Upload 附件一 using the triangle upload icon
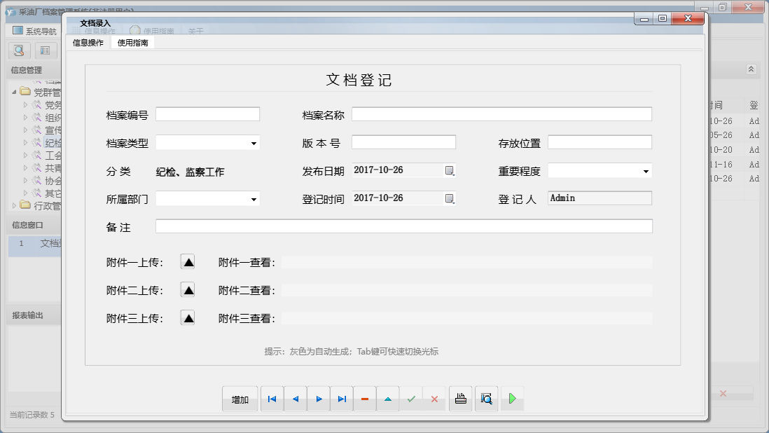Viewport: 769px width, 433px height. pos(188,262)
